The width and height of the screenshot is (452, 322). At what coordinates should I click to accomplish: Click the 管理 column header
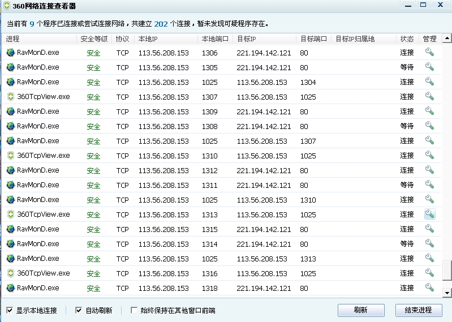(x=430, y=39)
